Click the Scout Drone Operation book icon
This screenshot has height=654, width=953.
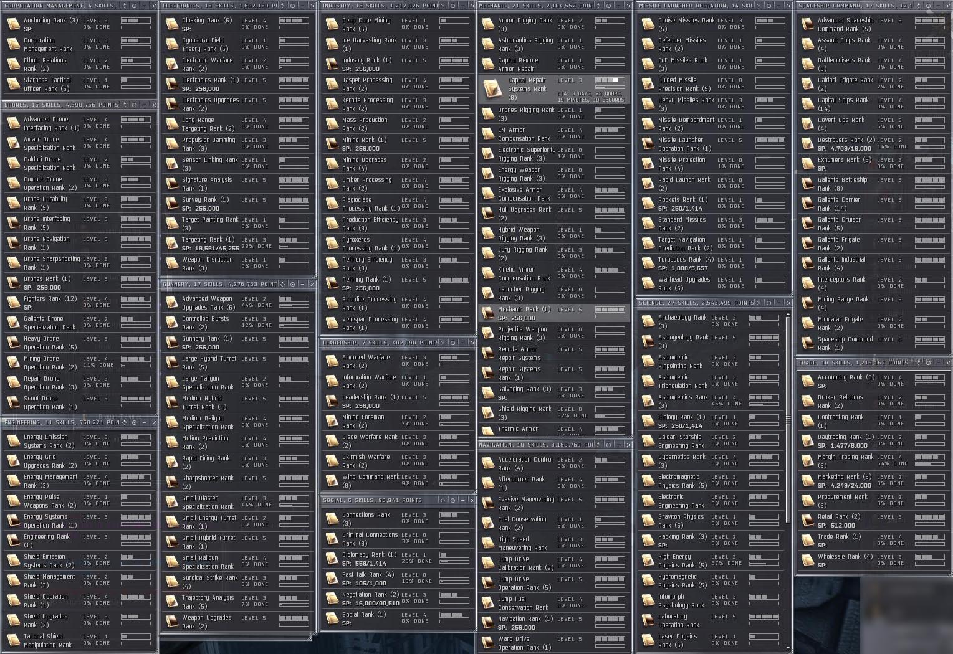(13, 402)
